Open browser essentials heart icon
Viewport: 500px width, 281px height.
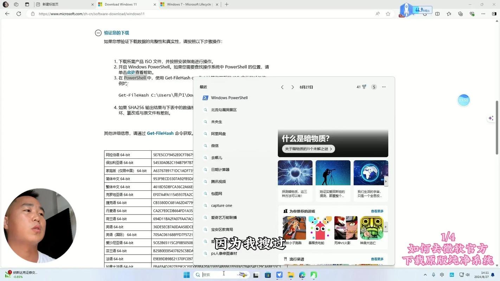(x=472, y=14)
